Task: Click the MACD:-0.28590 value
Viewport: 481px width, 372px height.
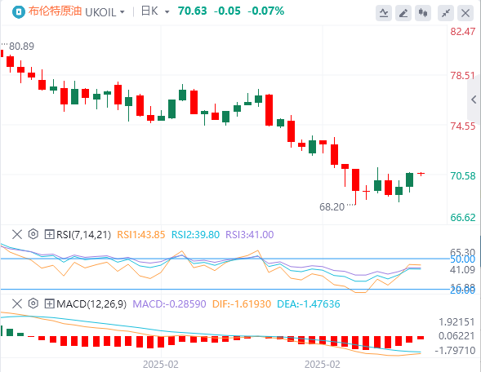Action: tap(169, 304)
